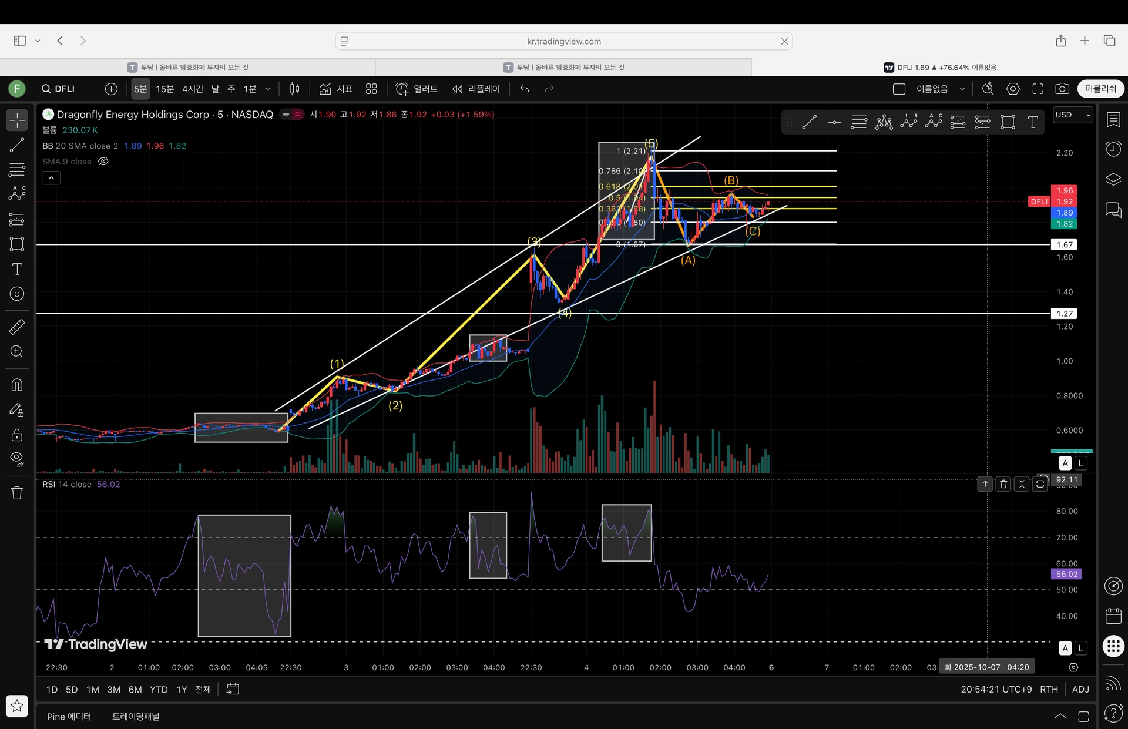Expand the timeframe interval dropdown arrow
1128x729 pixels.
pyautogui.click(x=268, y=89)
